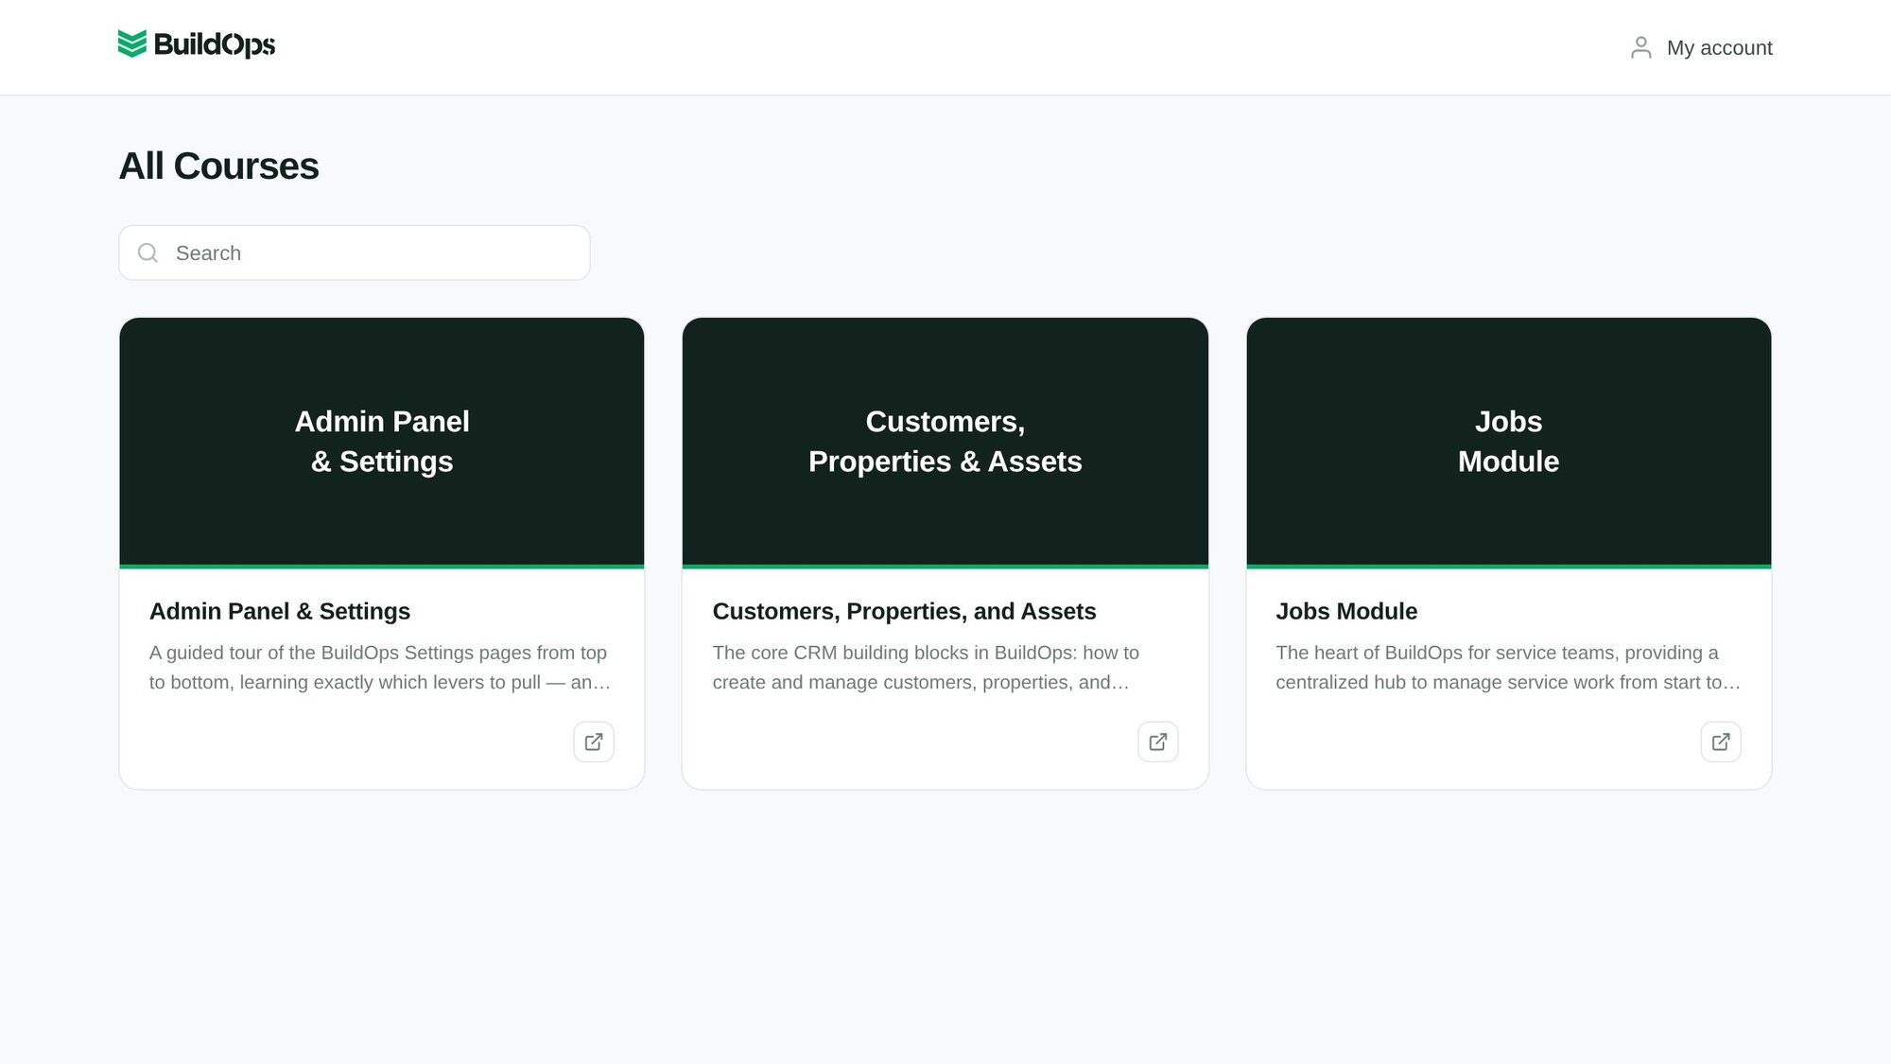This screenshot has width=1891, height=1064.
Task: Click the Customers course CRM description text
Action: point(925,667)
